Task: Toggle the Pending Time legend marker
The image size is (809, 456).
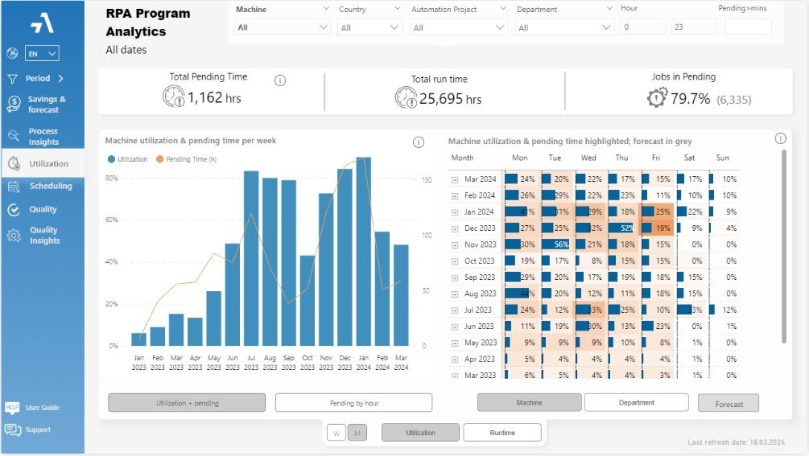Action: (160, 159)
